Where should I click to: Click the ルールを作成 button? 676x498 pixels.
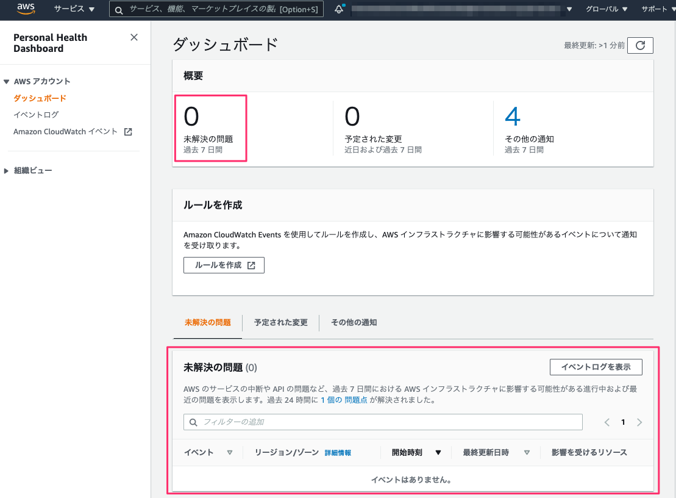tap(224, 265)
